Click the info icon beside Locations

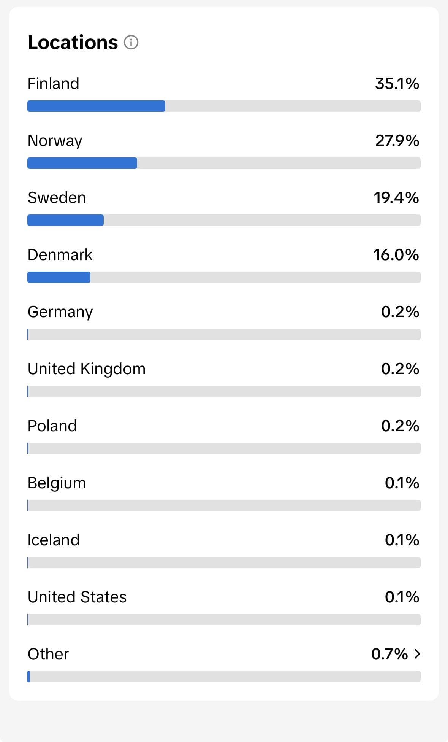tap(131, 42)
